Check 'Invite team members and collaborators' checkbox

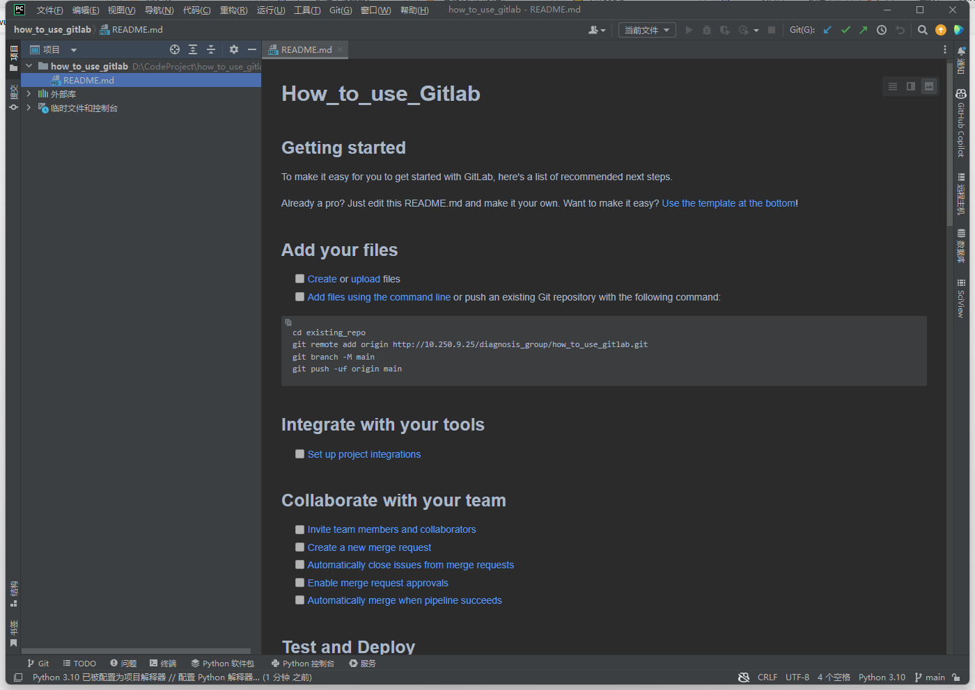[299, 529]
